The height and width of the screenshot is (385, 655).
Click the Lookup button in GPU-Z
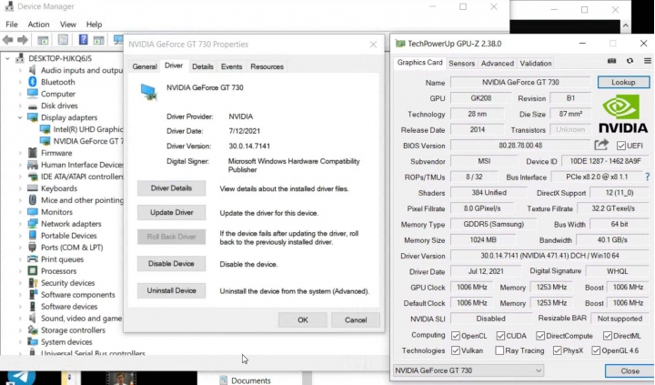[x=623, y=82]
